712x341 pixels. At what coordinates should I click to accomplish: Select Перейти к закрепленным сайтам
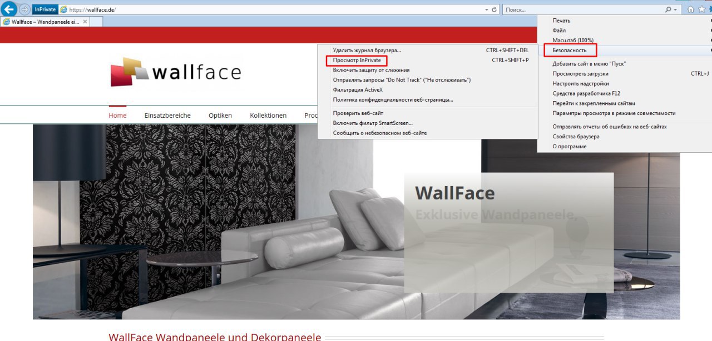point(624,103)
